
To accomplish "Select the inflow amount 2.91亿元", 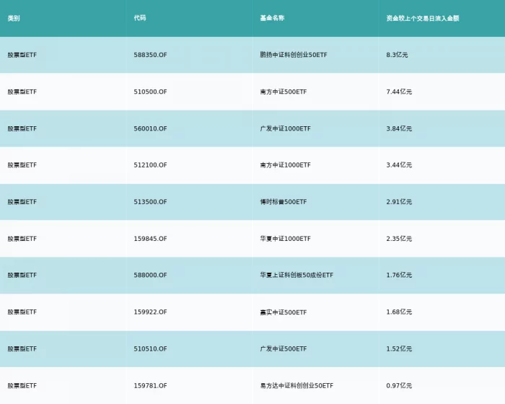I will (x=399, y=202).
